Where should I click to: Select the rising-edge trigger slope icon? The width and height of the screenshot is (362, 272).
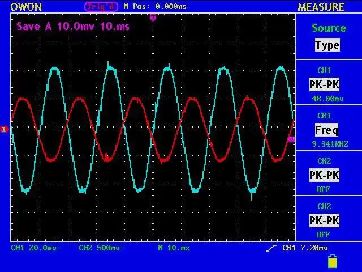point(271,248)
